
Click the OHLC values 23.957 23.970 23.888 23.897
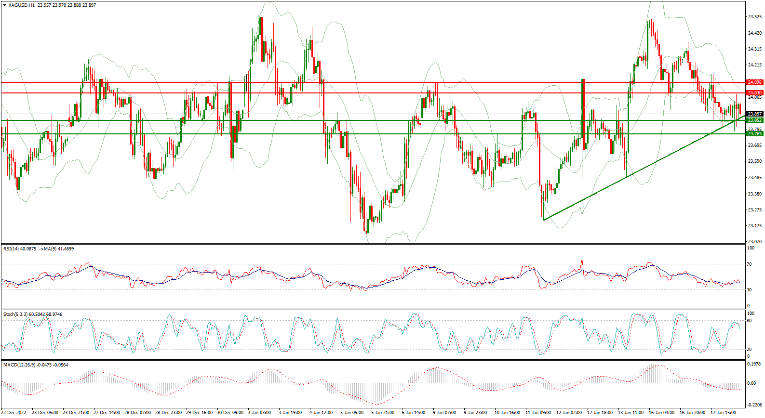[67, 5]
